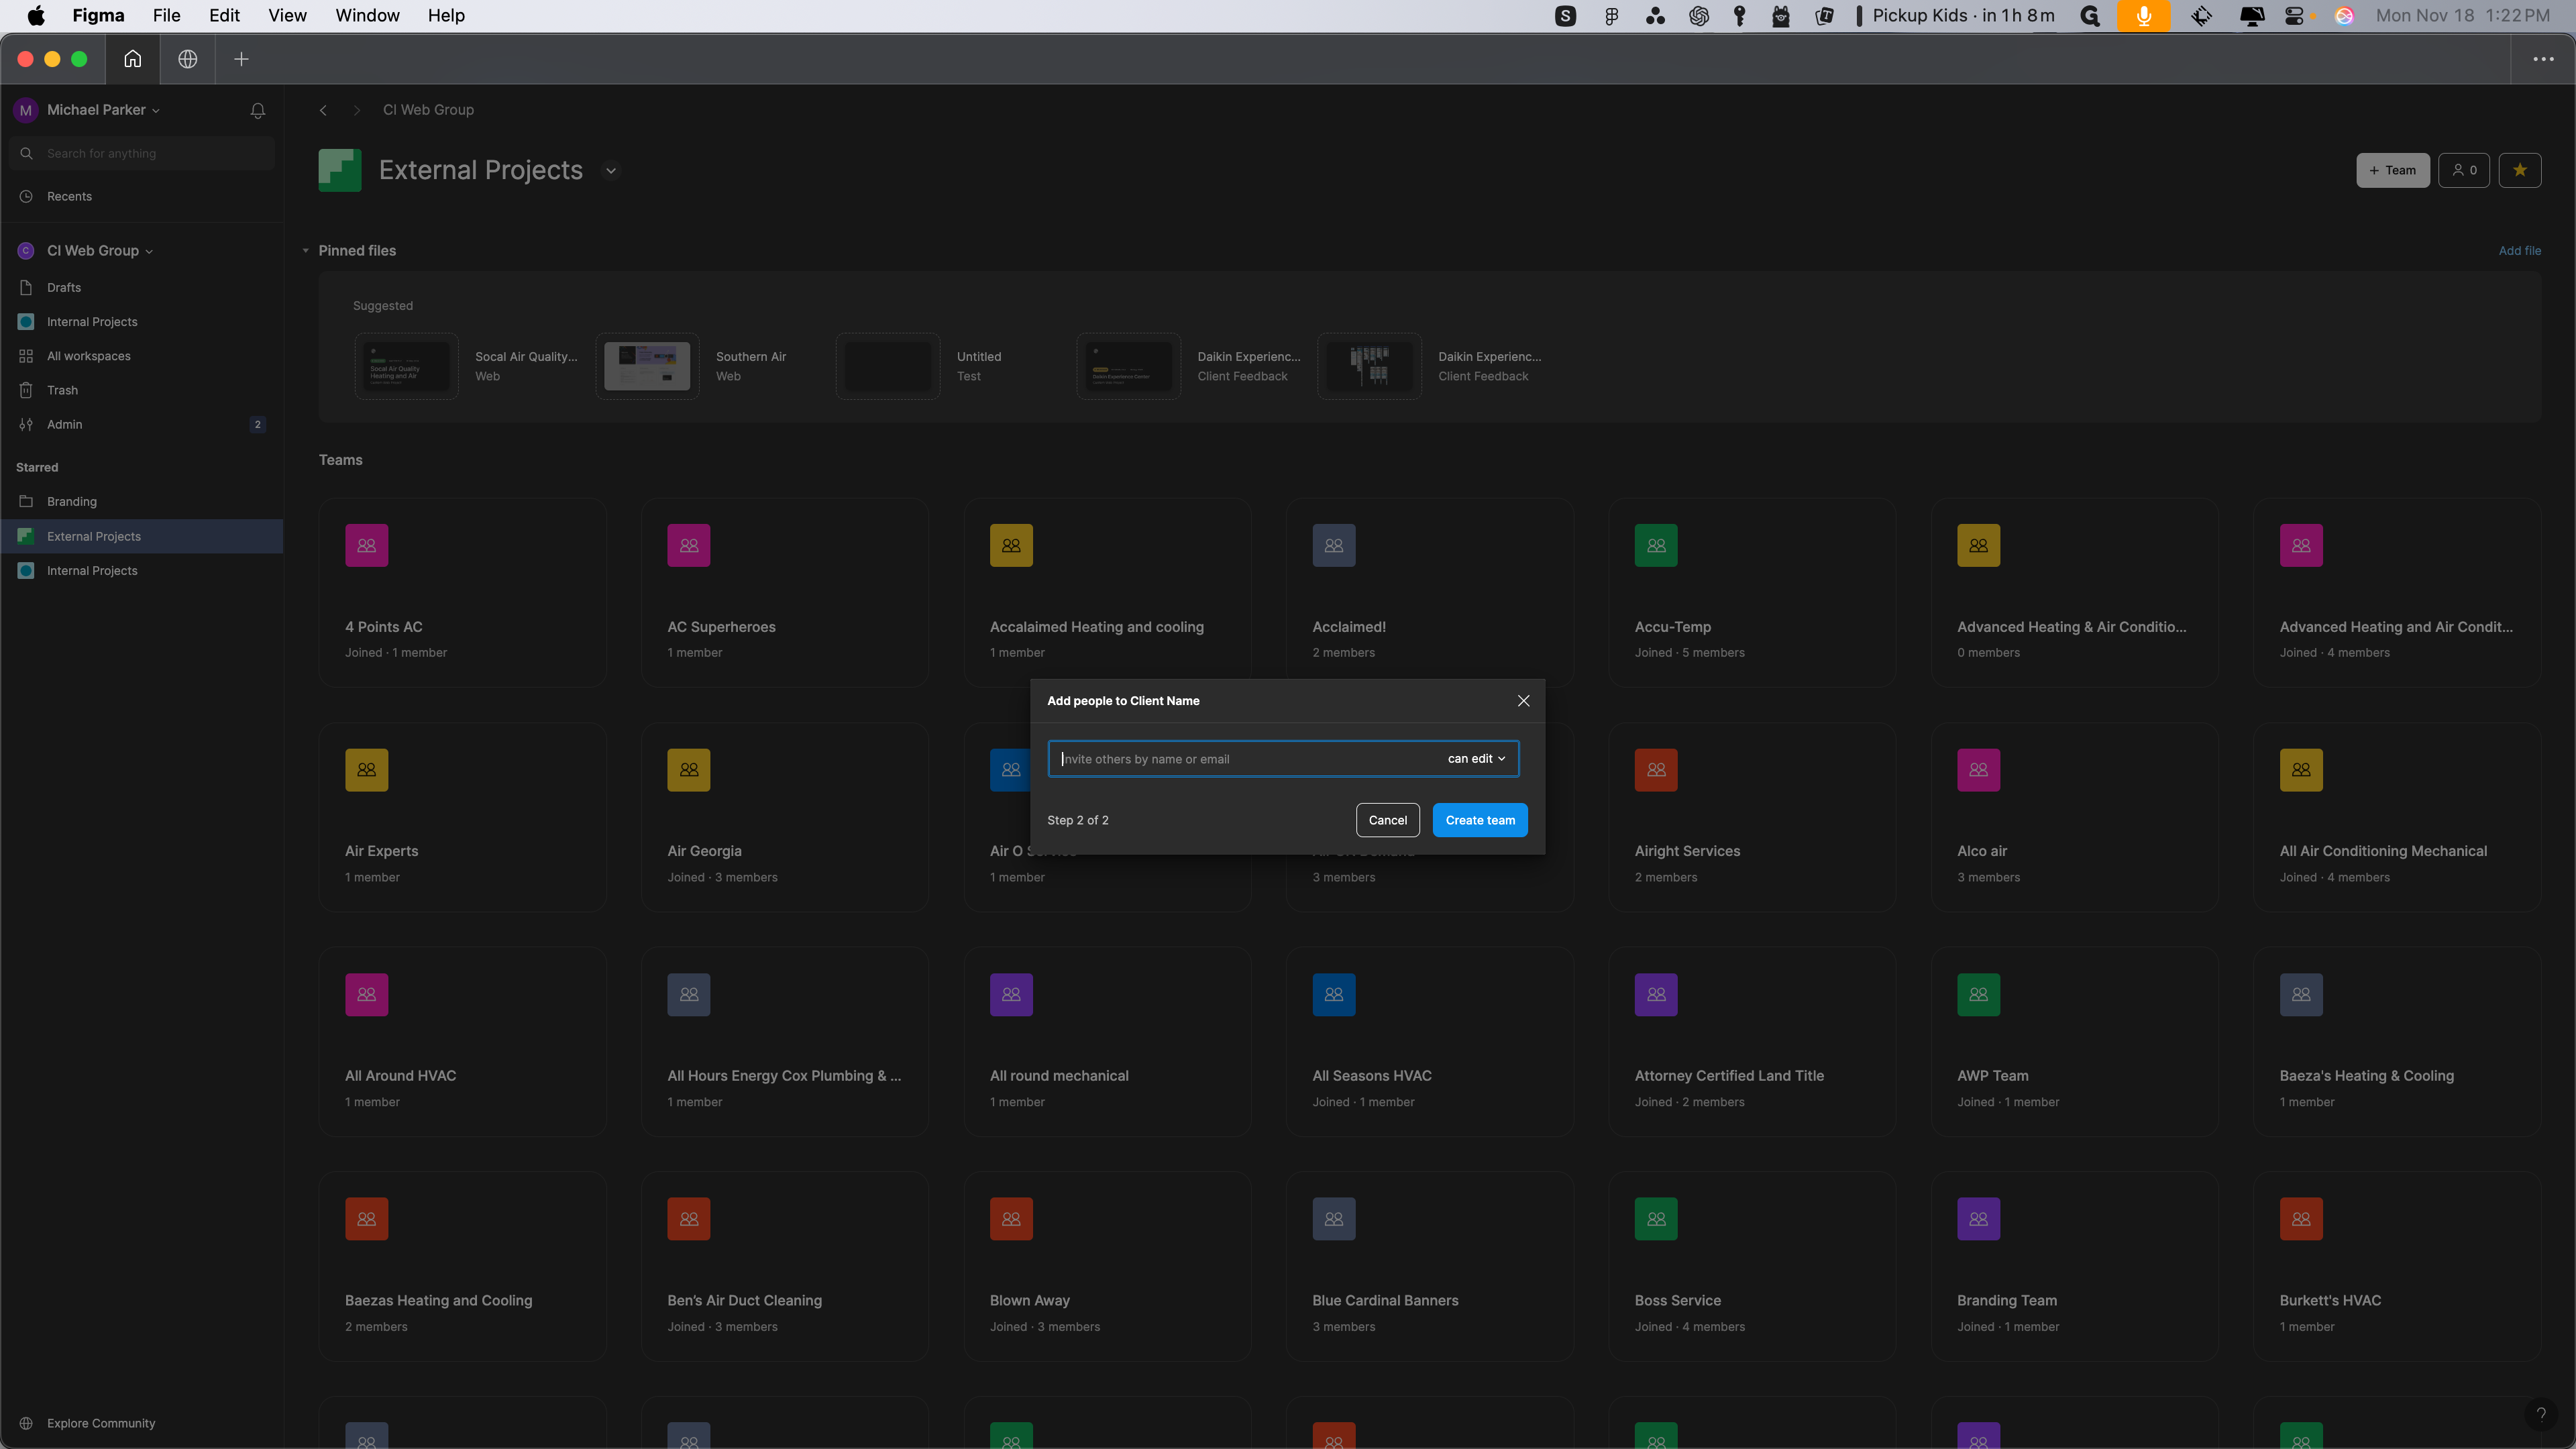This screenshot has width=2576, height=1449.
Task: Click the Michael Parker avatar
Action: tap(26, 110)
